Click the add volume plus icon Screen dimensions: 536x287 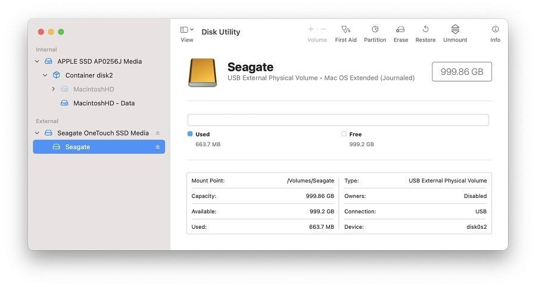point(311,29)
